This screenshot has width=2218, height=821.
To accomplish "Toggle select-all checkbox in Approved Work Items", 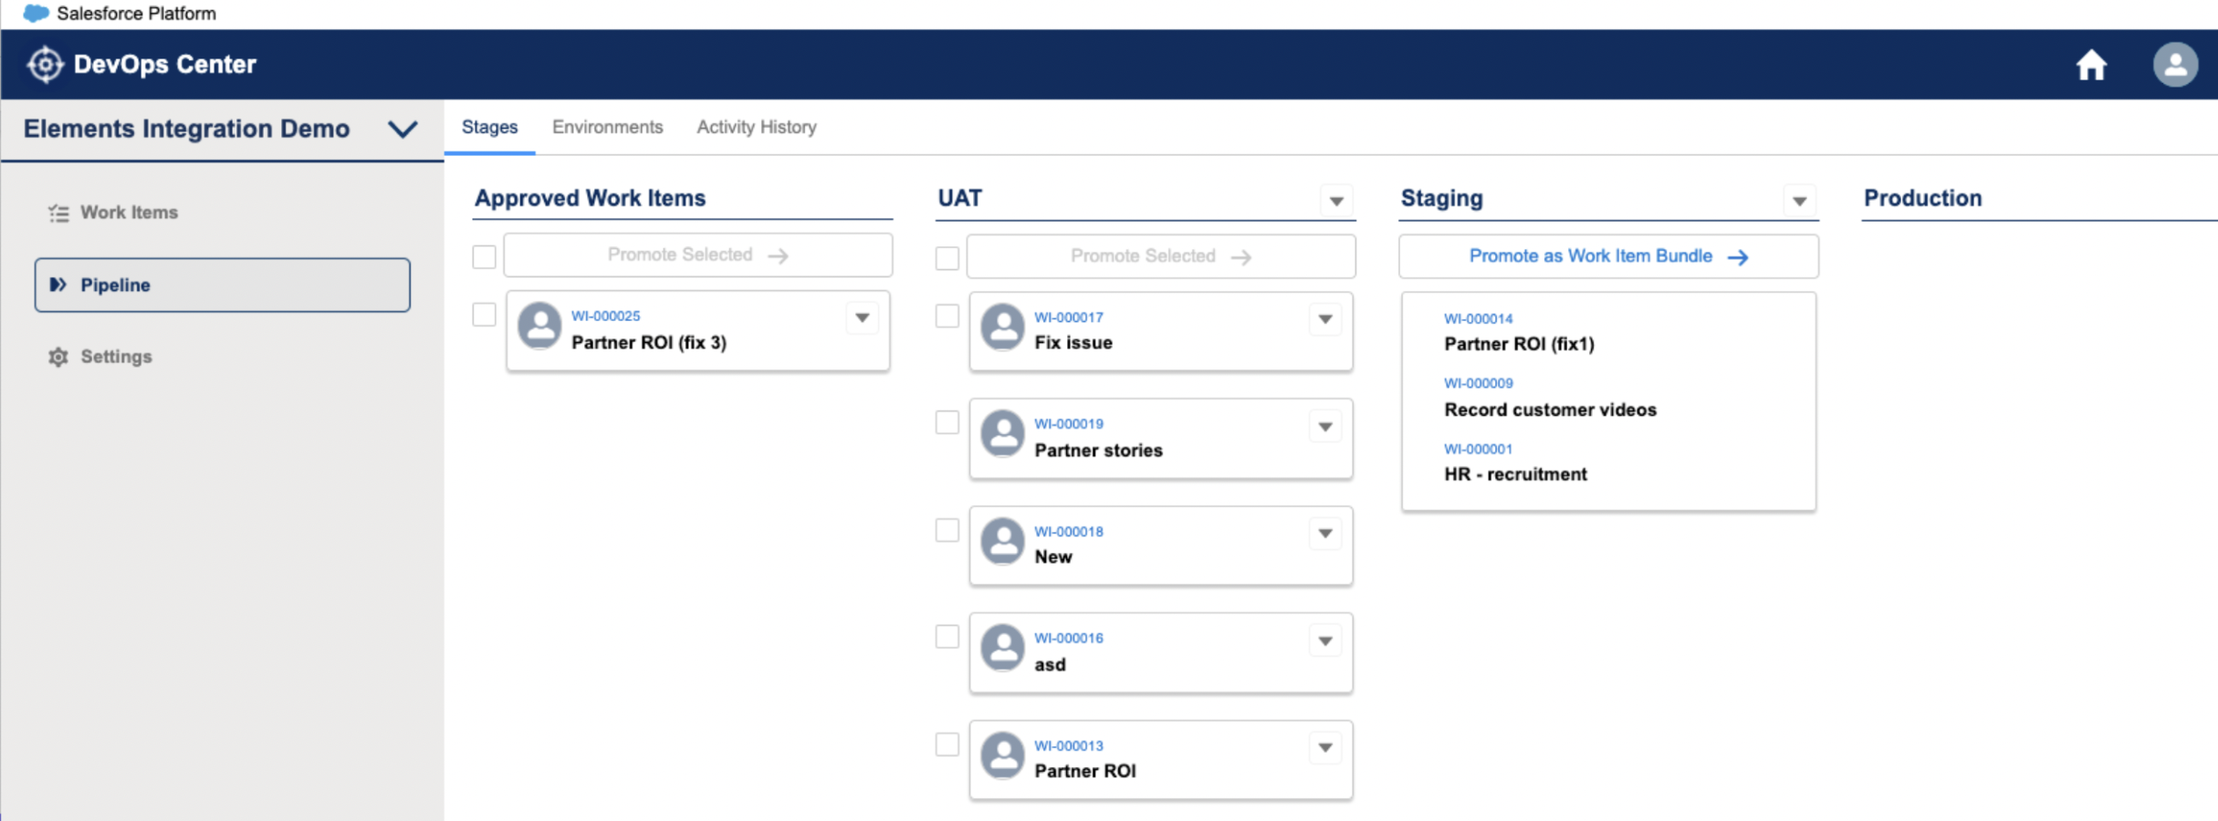I will [484, 256].
